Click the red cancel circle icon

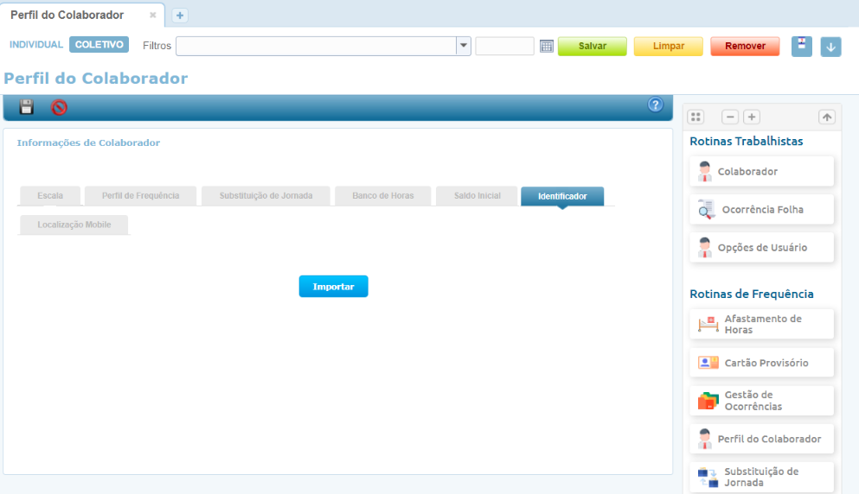click(x=59, y=107)
